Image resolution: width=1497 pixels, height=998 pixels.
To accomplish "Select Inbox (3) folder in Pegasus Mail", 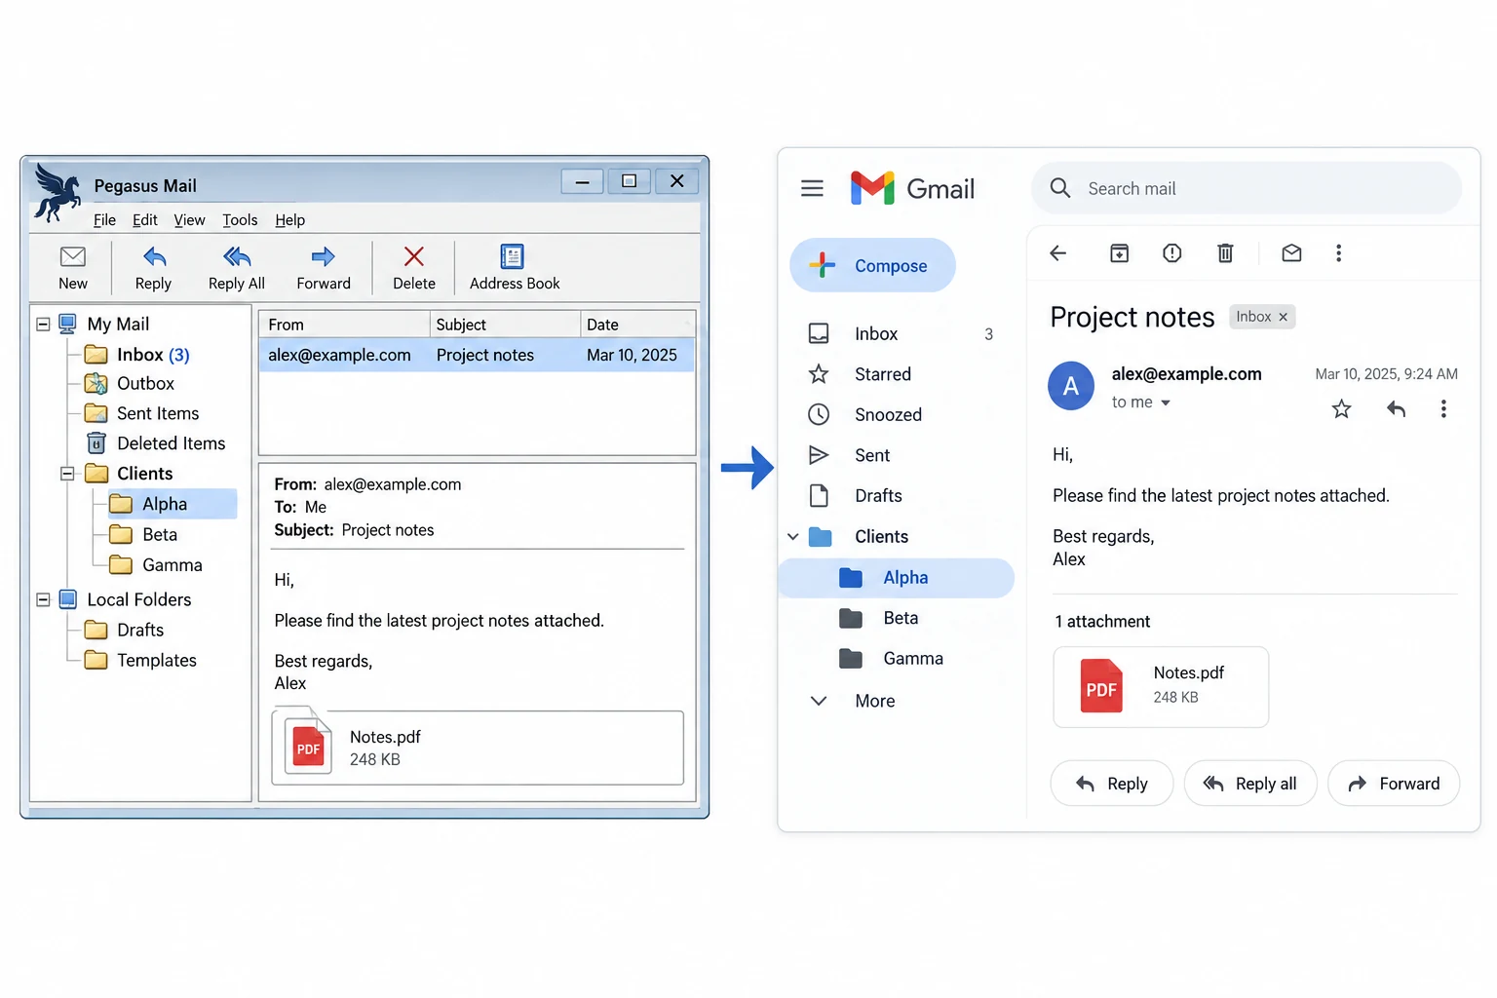I will pyautogui.click(x=136, y=355).
